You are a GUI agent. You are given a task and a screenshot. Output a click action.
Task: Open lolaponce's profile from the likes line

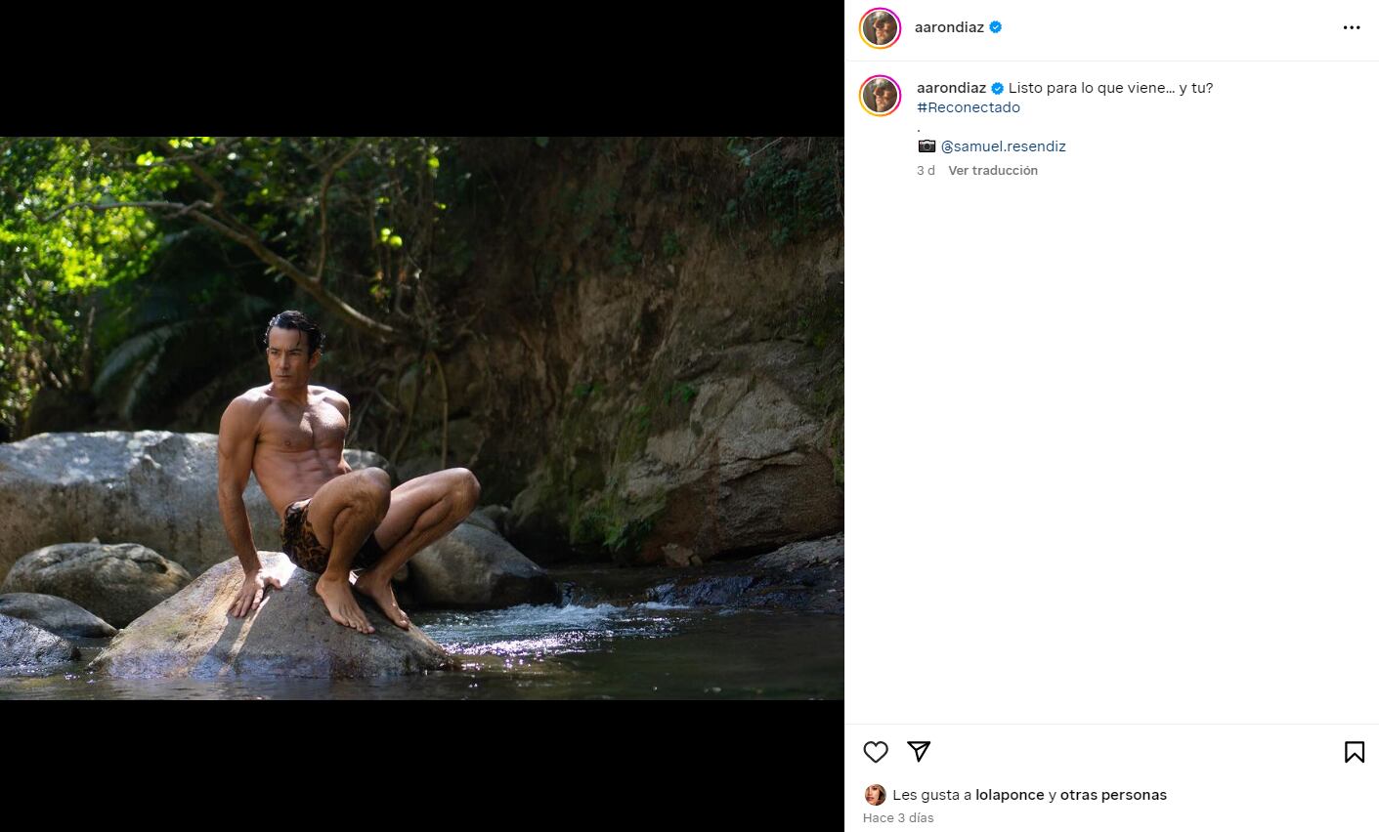pos(1010,795)
